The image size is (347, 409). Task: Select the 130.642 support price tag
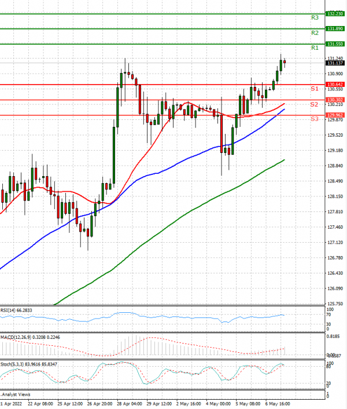click(335, 85)
